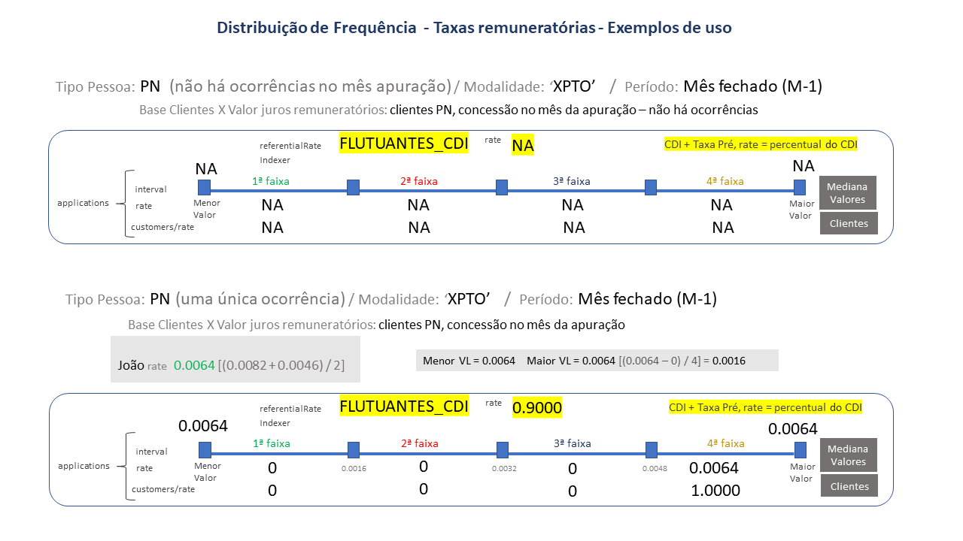The image size is (963, 541).
Task: Click Maior Valor blue square in NA diagram
Action: (800, 187)
